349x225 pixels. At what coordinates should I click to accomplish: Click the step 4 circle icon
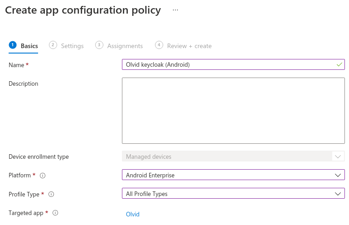(159, 45)
